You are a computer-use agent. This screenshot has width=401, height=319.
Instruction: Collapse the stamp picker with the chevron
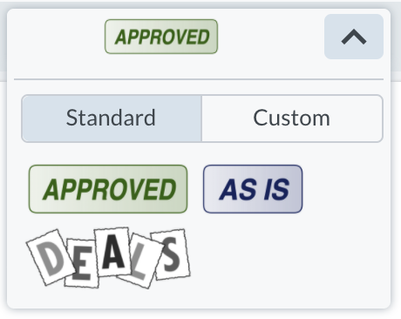click(x=354, y=37)
